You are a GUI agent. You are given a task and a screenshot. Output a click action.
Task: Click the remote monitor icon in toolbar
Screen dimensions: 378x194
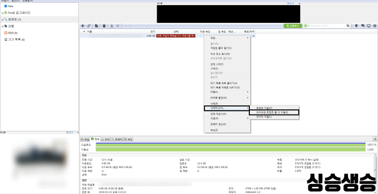[x=369, y=26]
